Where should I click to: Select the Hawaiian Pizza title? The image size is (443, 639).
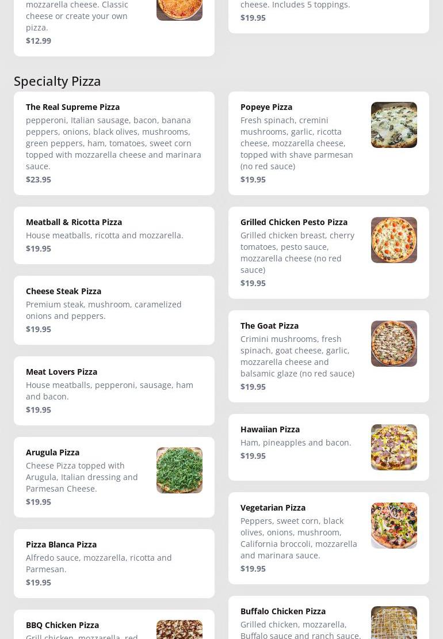pos(270,429)
